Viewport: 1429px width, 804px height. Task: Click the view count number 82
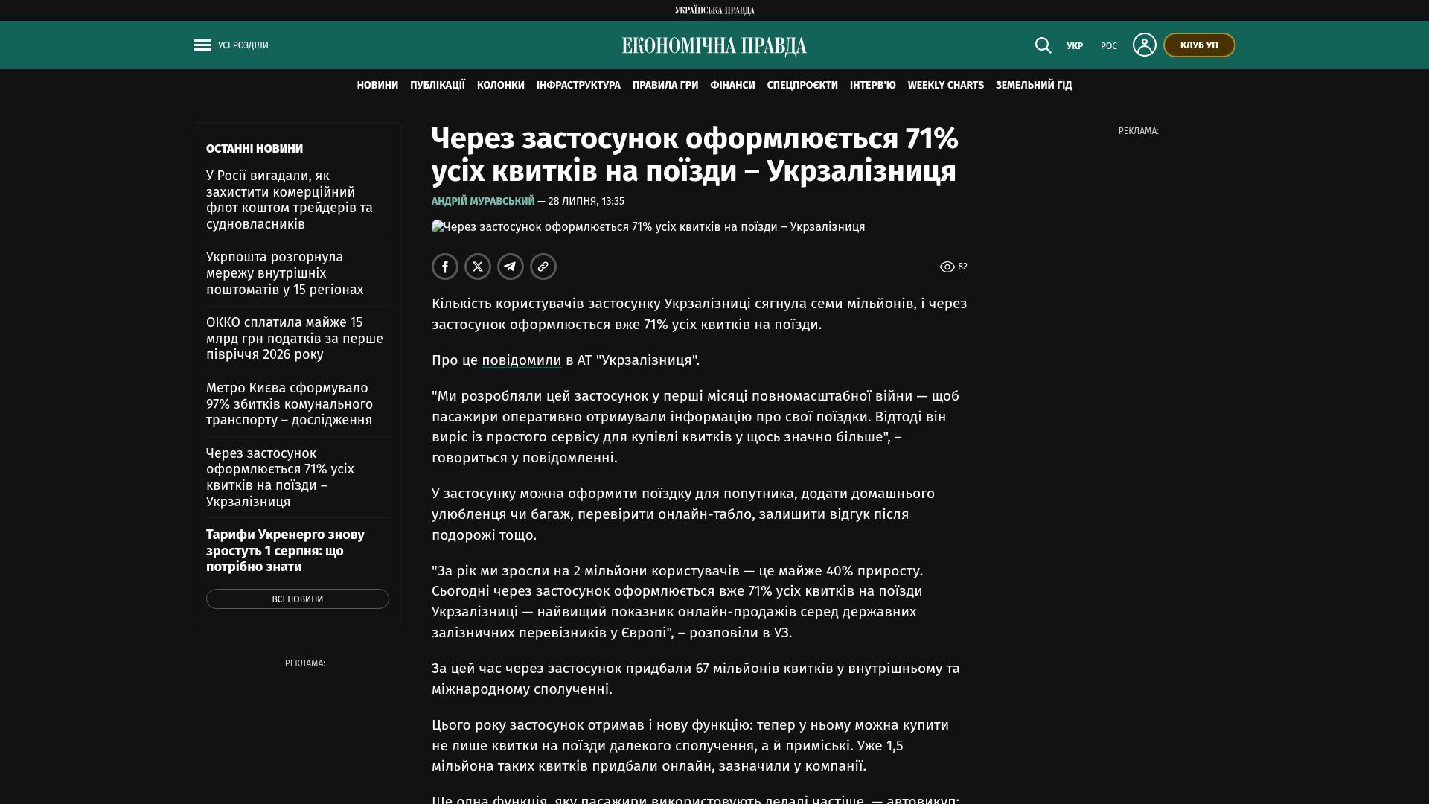(963, 267)
